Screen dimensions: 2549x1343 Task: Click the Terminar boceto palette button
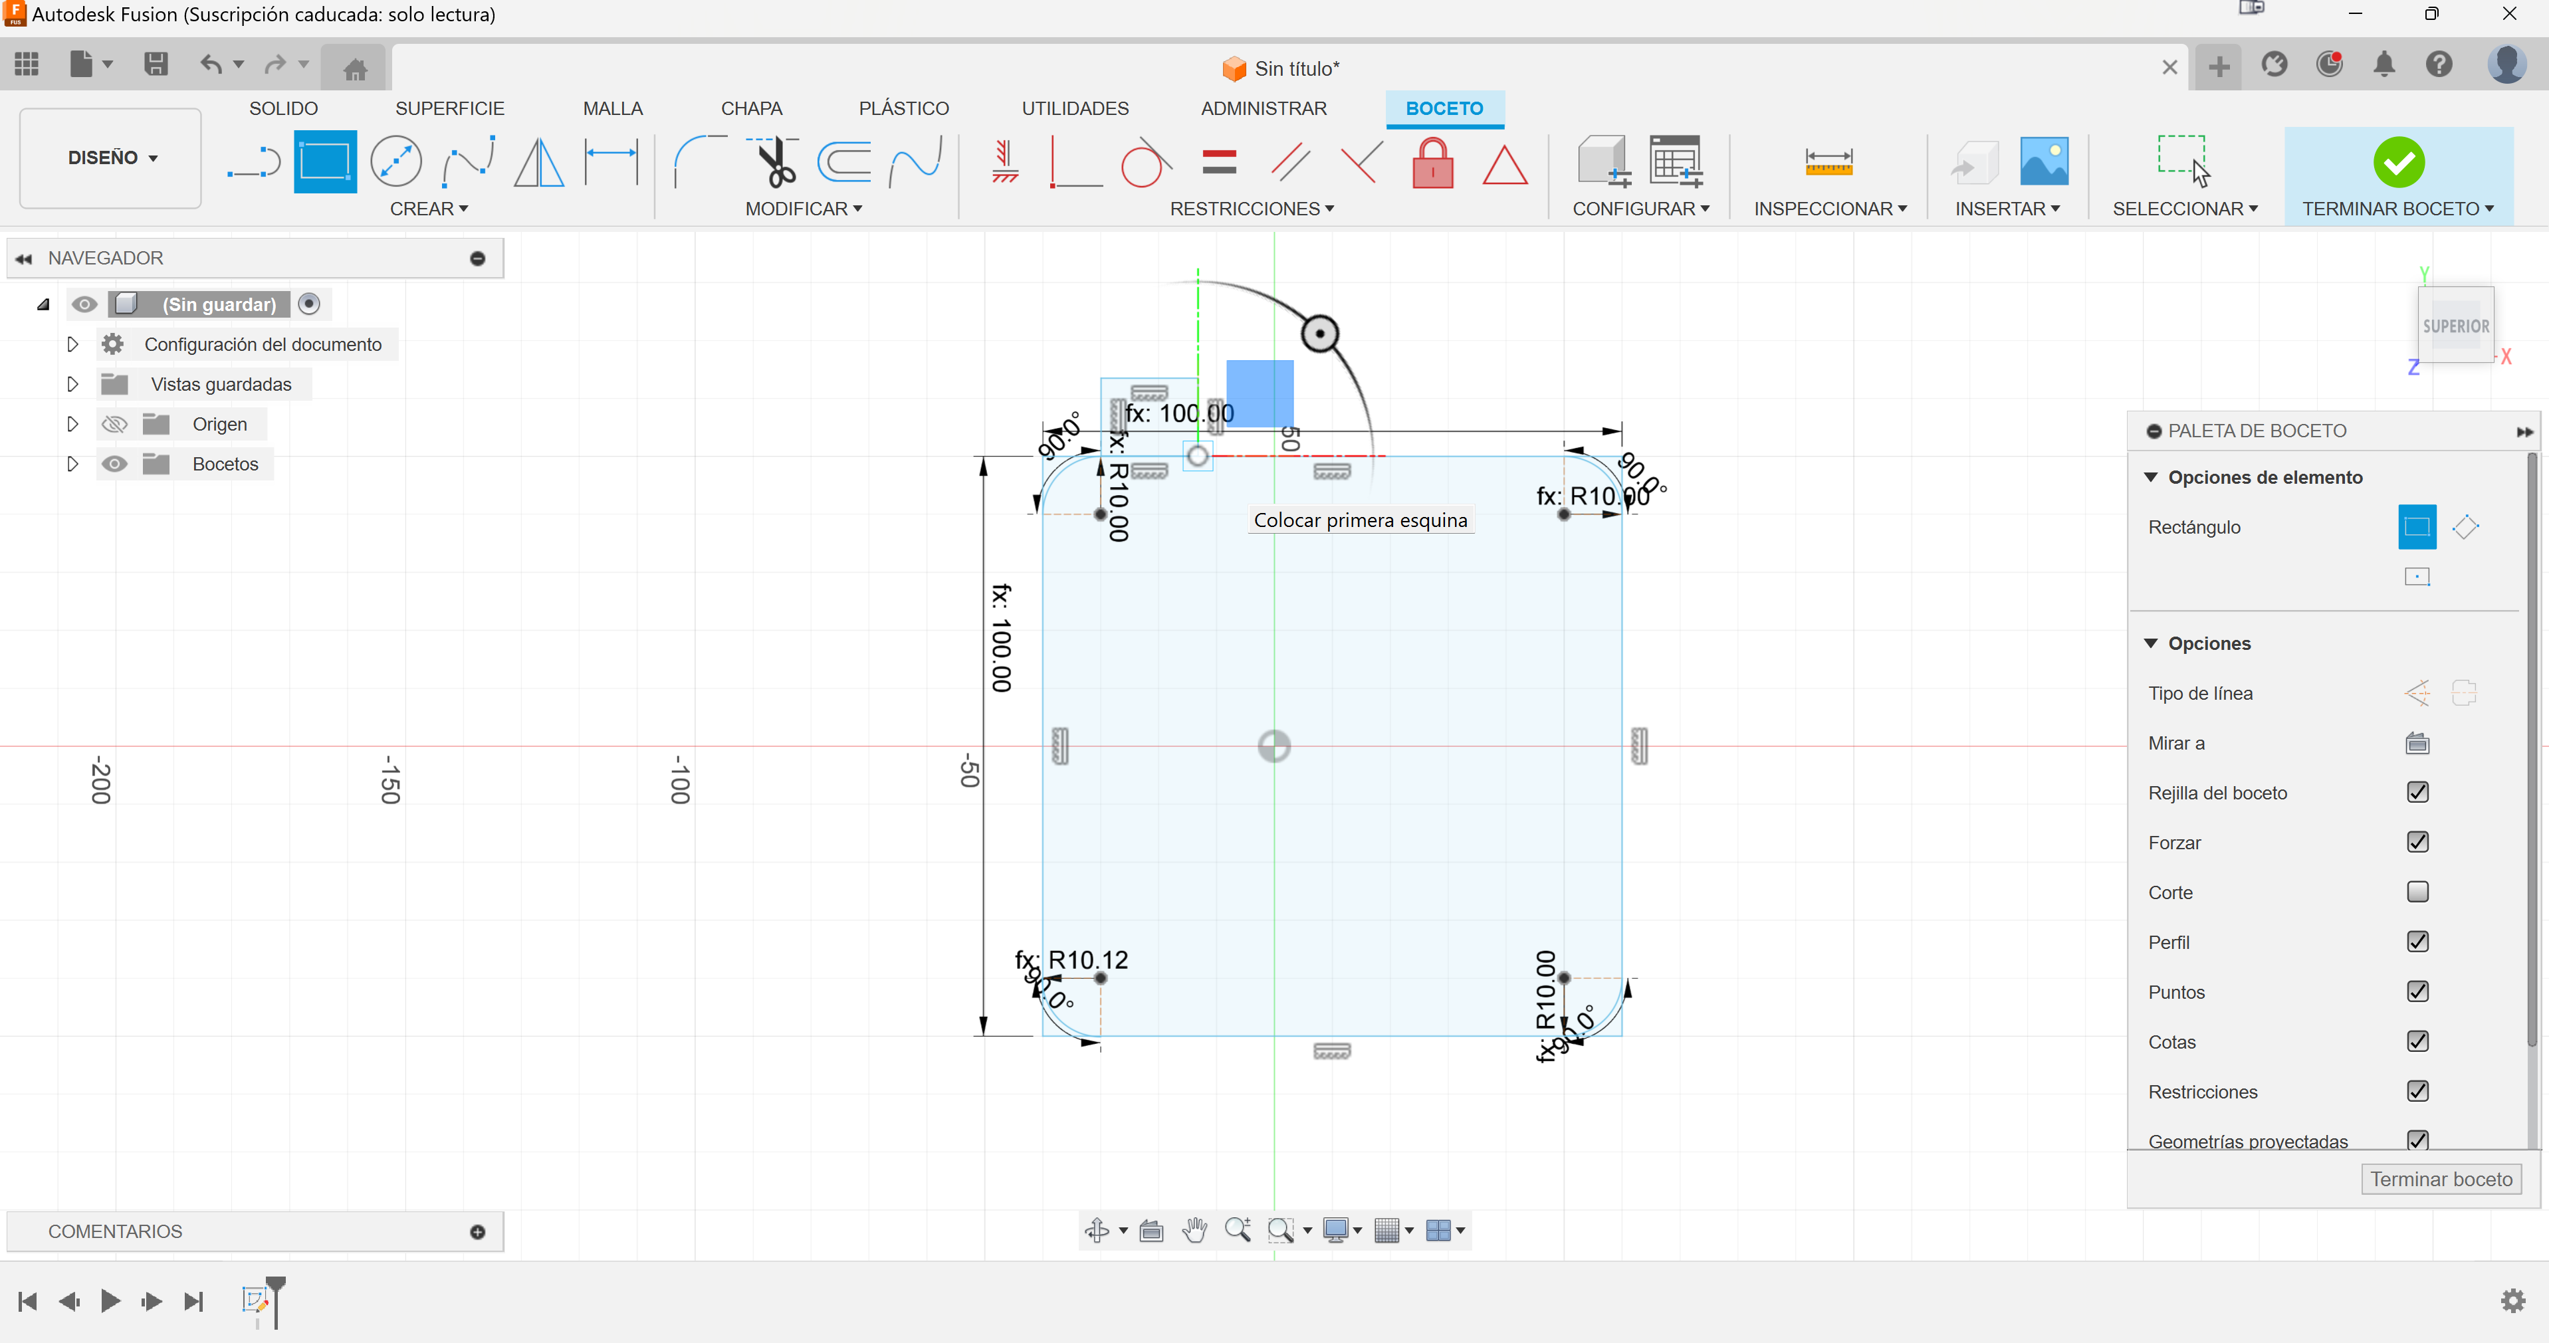point(2440,1179)
